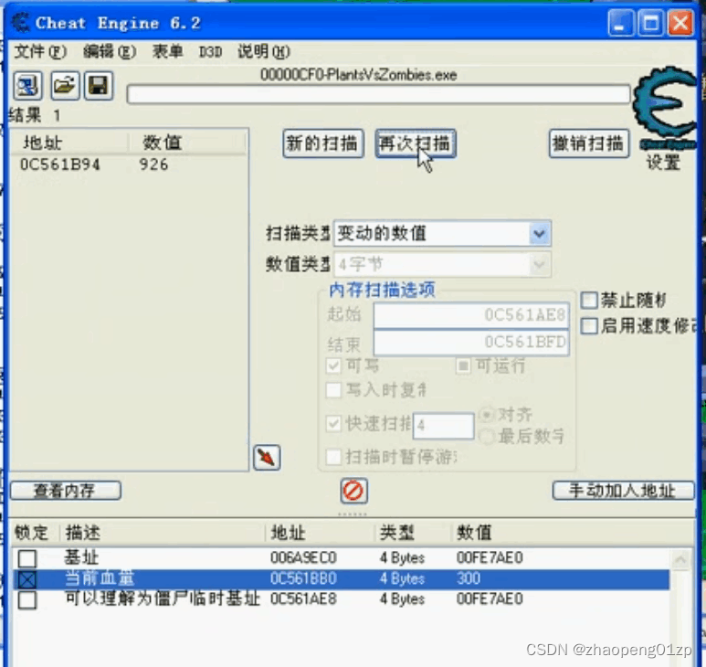Image resolution: width=706 pixels, height=667 pixels.
Task: Open the D3D menu
Action: [x=210, y=52]
